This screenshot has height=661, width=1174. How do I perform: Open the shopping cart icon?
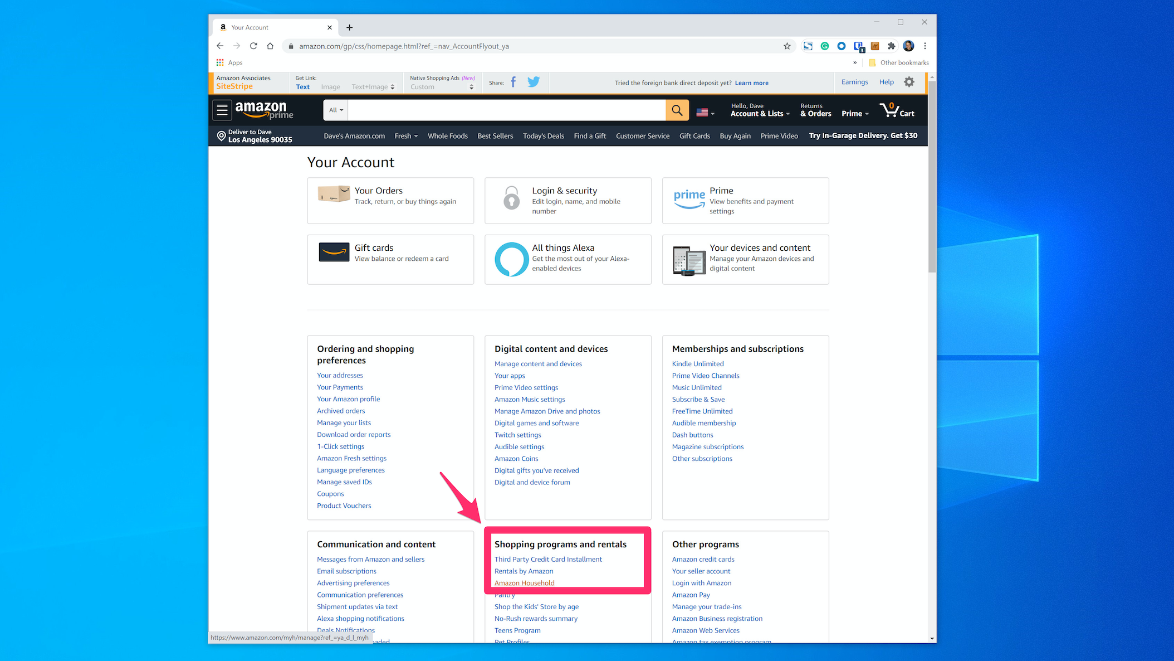coord(897,110)
